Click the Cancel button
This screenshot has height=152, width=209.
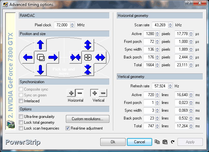[140, 142]
